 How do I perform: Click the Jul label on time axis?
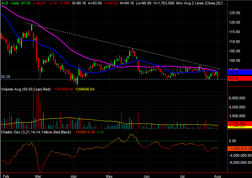183,176
